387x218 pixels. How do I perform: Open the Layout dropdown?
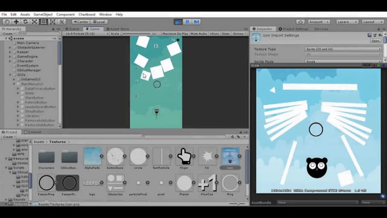click(x=373, y=22)
